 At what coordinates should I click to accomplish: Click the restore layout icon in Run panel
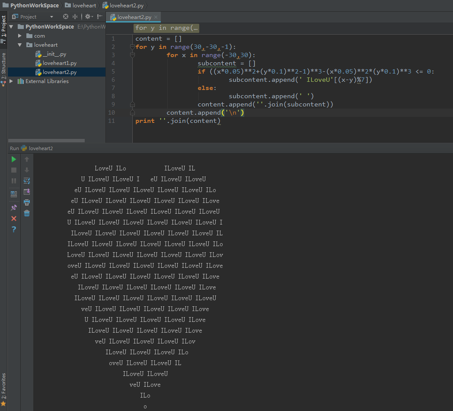click(x=14, y=194)
